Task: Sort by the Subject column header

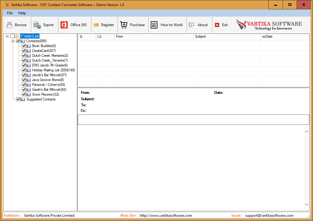Action: 227,36
